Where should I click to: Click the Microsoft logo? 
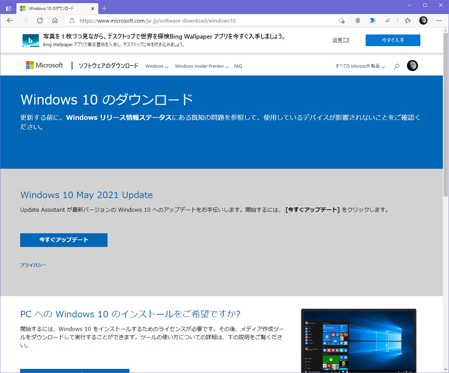[x=44, y=65]
